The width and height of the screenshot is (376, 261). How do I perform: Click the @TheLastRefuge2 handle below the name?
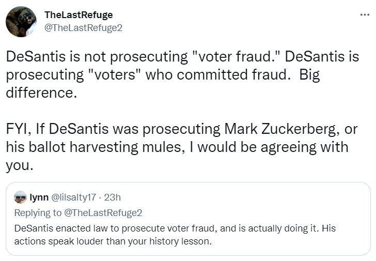tap(84, 27)
